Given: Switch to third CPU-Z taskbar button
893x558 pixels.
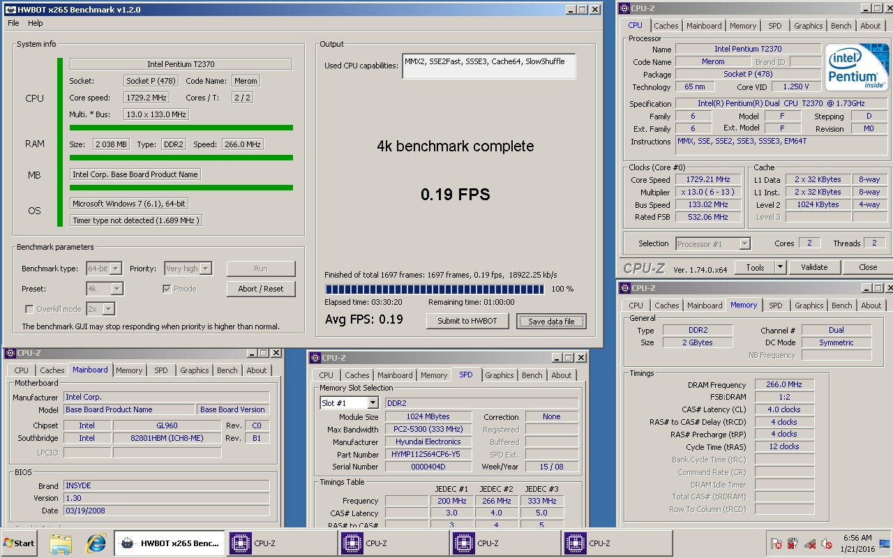Looking at the screenshot, I should click(x=505, y=543).
